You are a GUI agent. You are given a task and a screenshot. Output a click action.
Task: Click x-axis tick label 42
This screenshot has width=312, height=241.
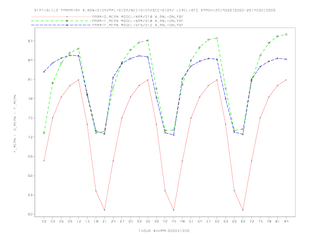tap(165, 221)
